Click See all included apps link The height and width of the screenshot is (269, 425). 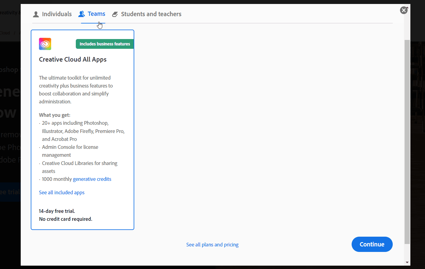point(62,192)
